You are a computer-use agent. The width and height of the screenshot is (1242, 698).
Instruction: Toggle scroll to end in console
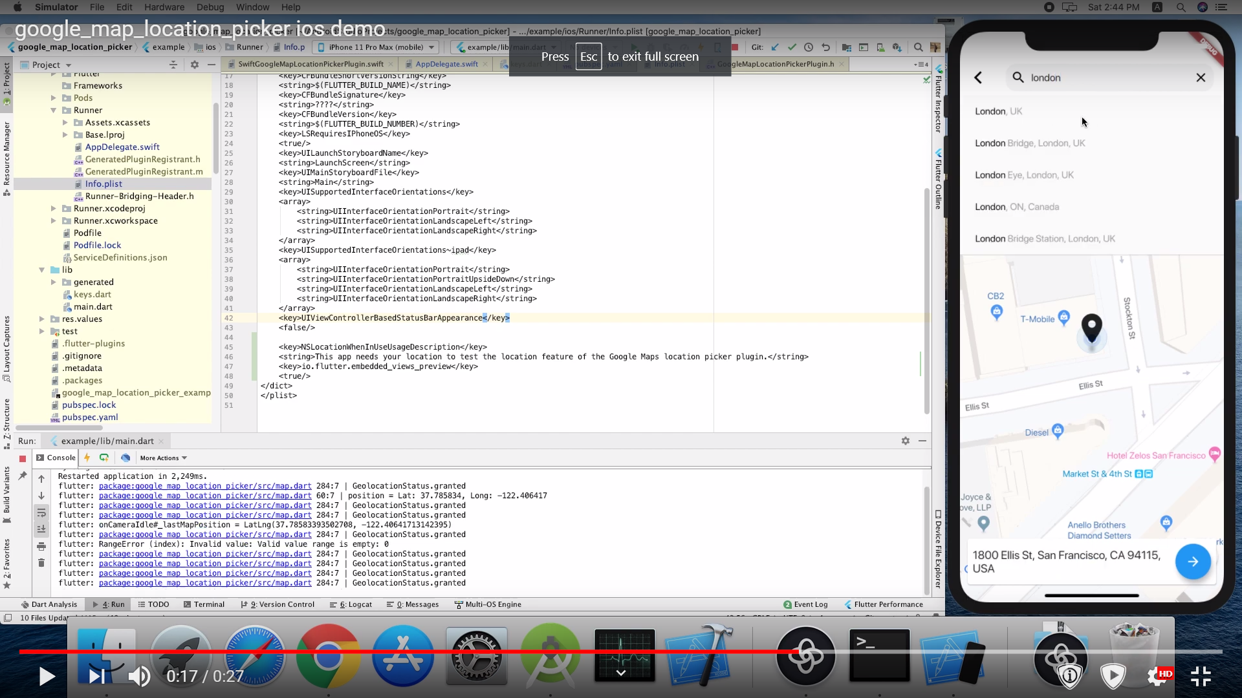(41, 529)
